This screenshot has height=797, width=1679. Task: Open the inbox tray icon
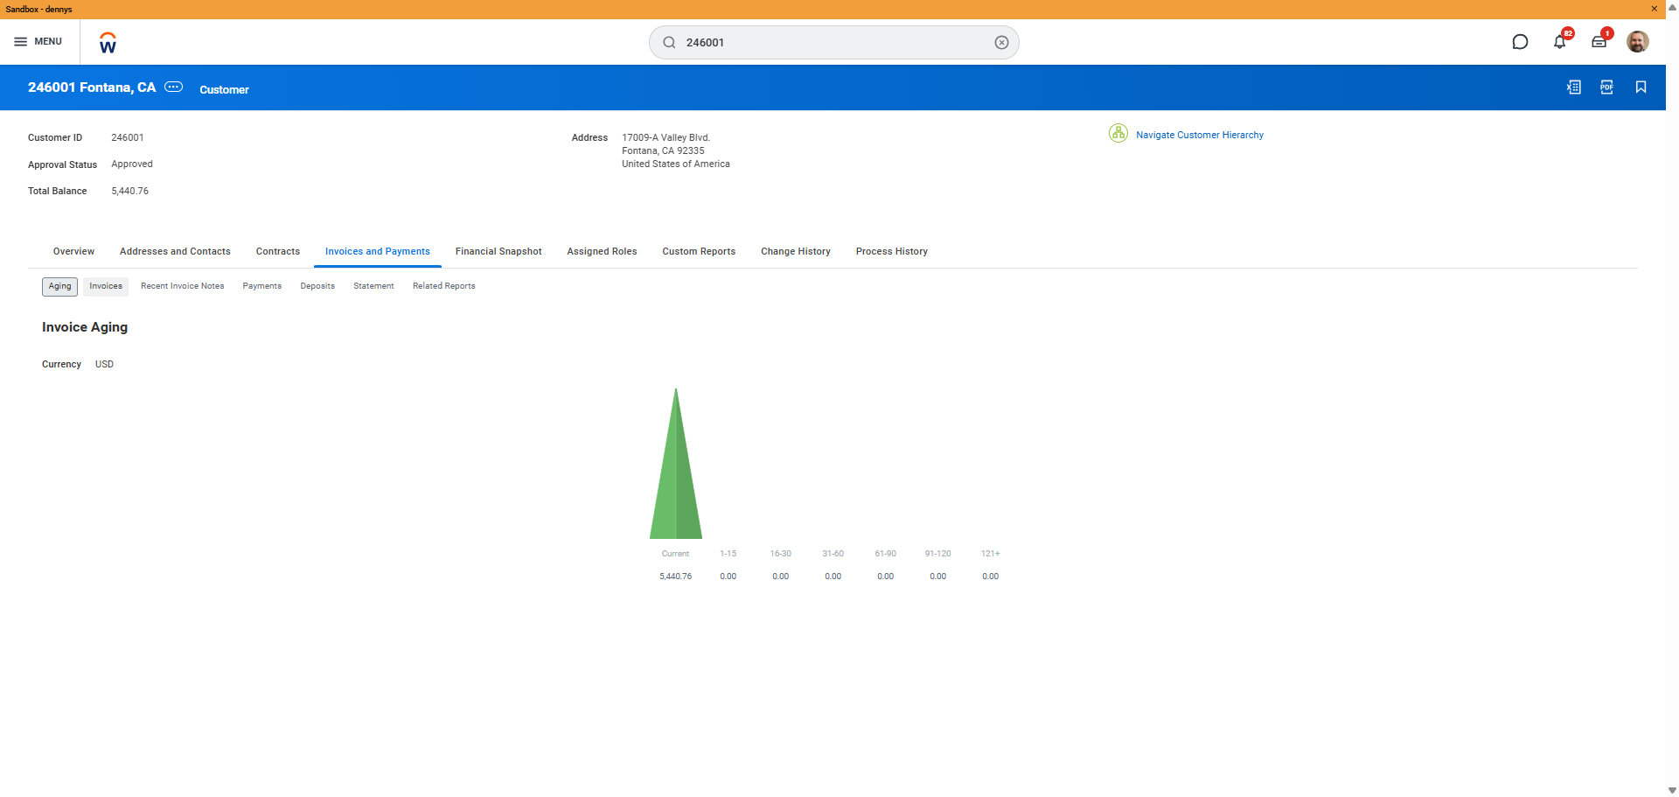click(x=1599, y=42)
